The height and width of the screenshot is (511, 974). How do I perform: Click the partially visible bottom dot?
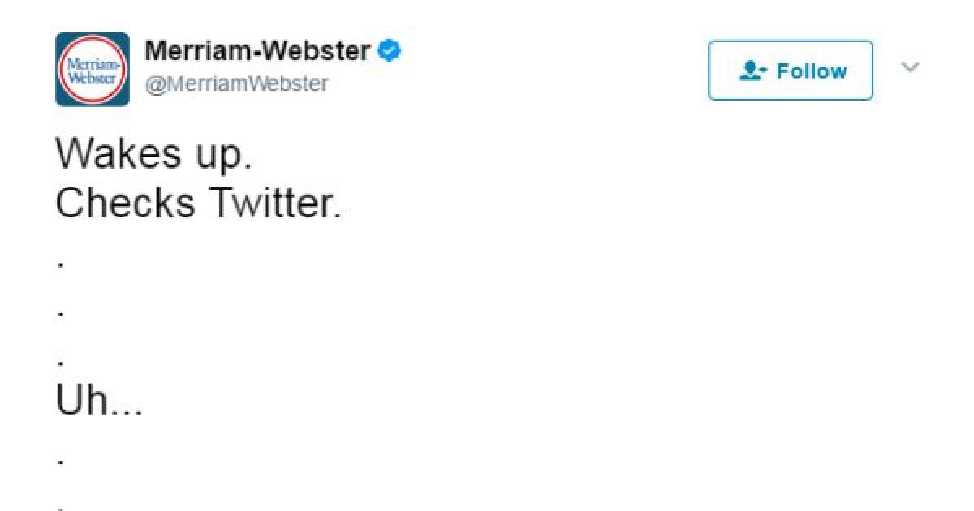[61, 509]
